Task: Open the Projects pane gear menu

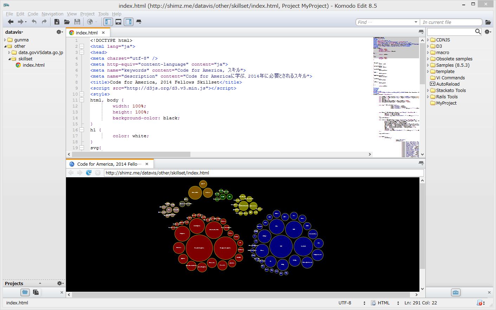Action: point(60,283)
